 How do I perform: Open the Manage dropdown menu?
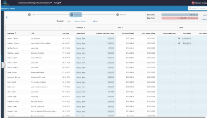coord(57,3)
